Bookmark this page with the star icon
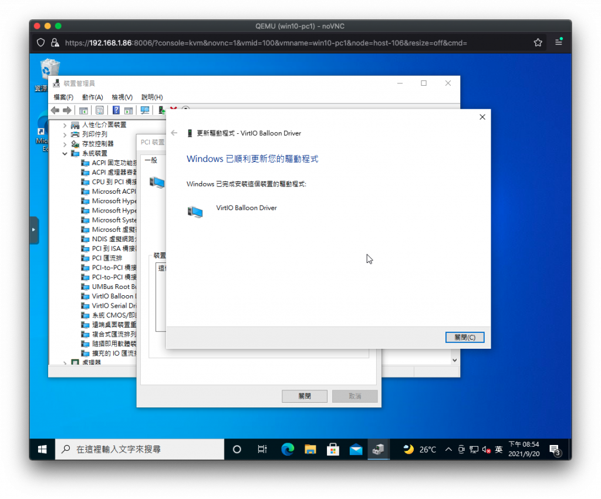This screenshot has width=601, height=499. click(x=538, y=42)
